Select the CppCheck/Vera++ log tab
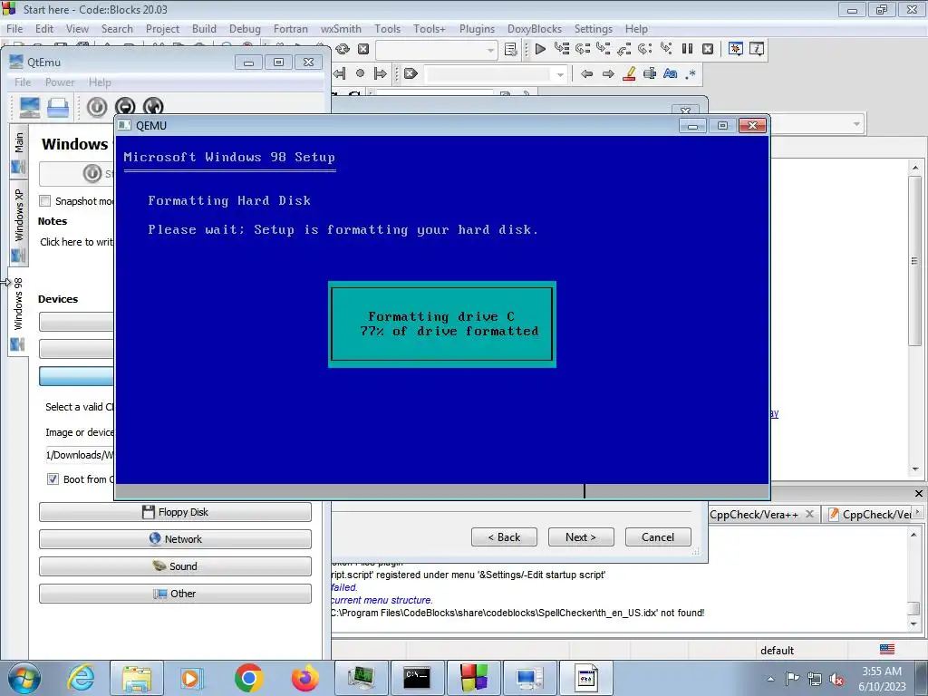Image resolution: width=928 pixels, height=696 pixels. pos(753,515)
